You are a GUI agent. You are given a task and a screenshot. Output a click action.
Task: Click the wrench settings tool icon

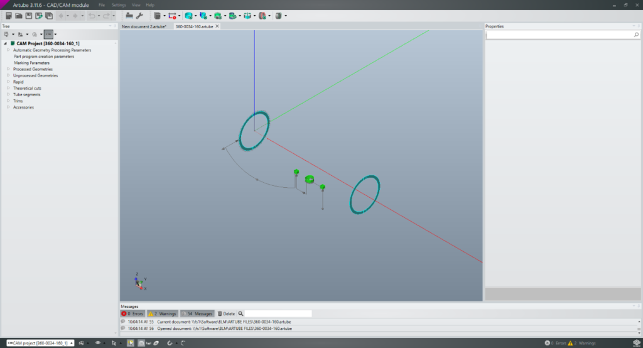click(139, 15)
